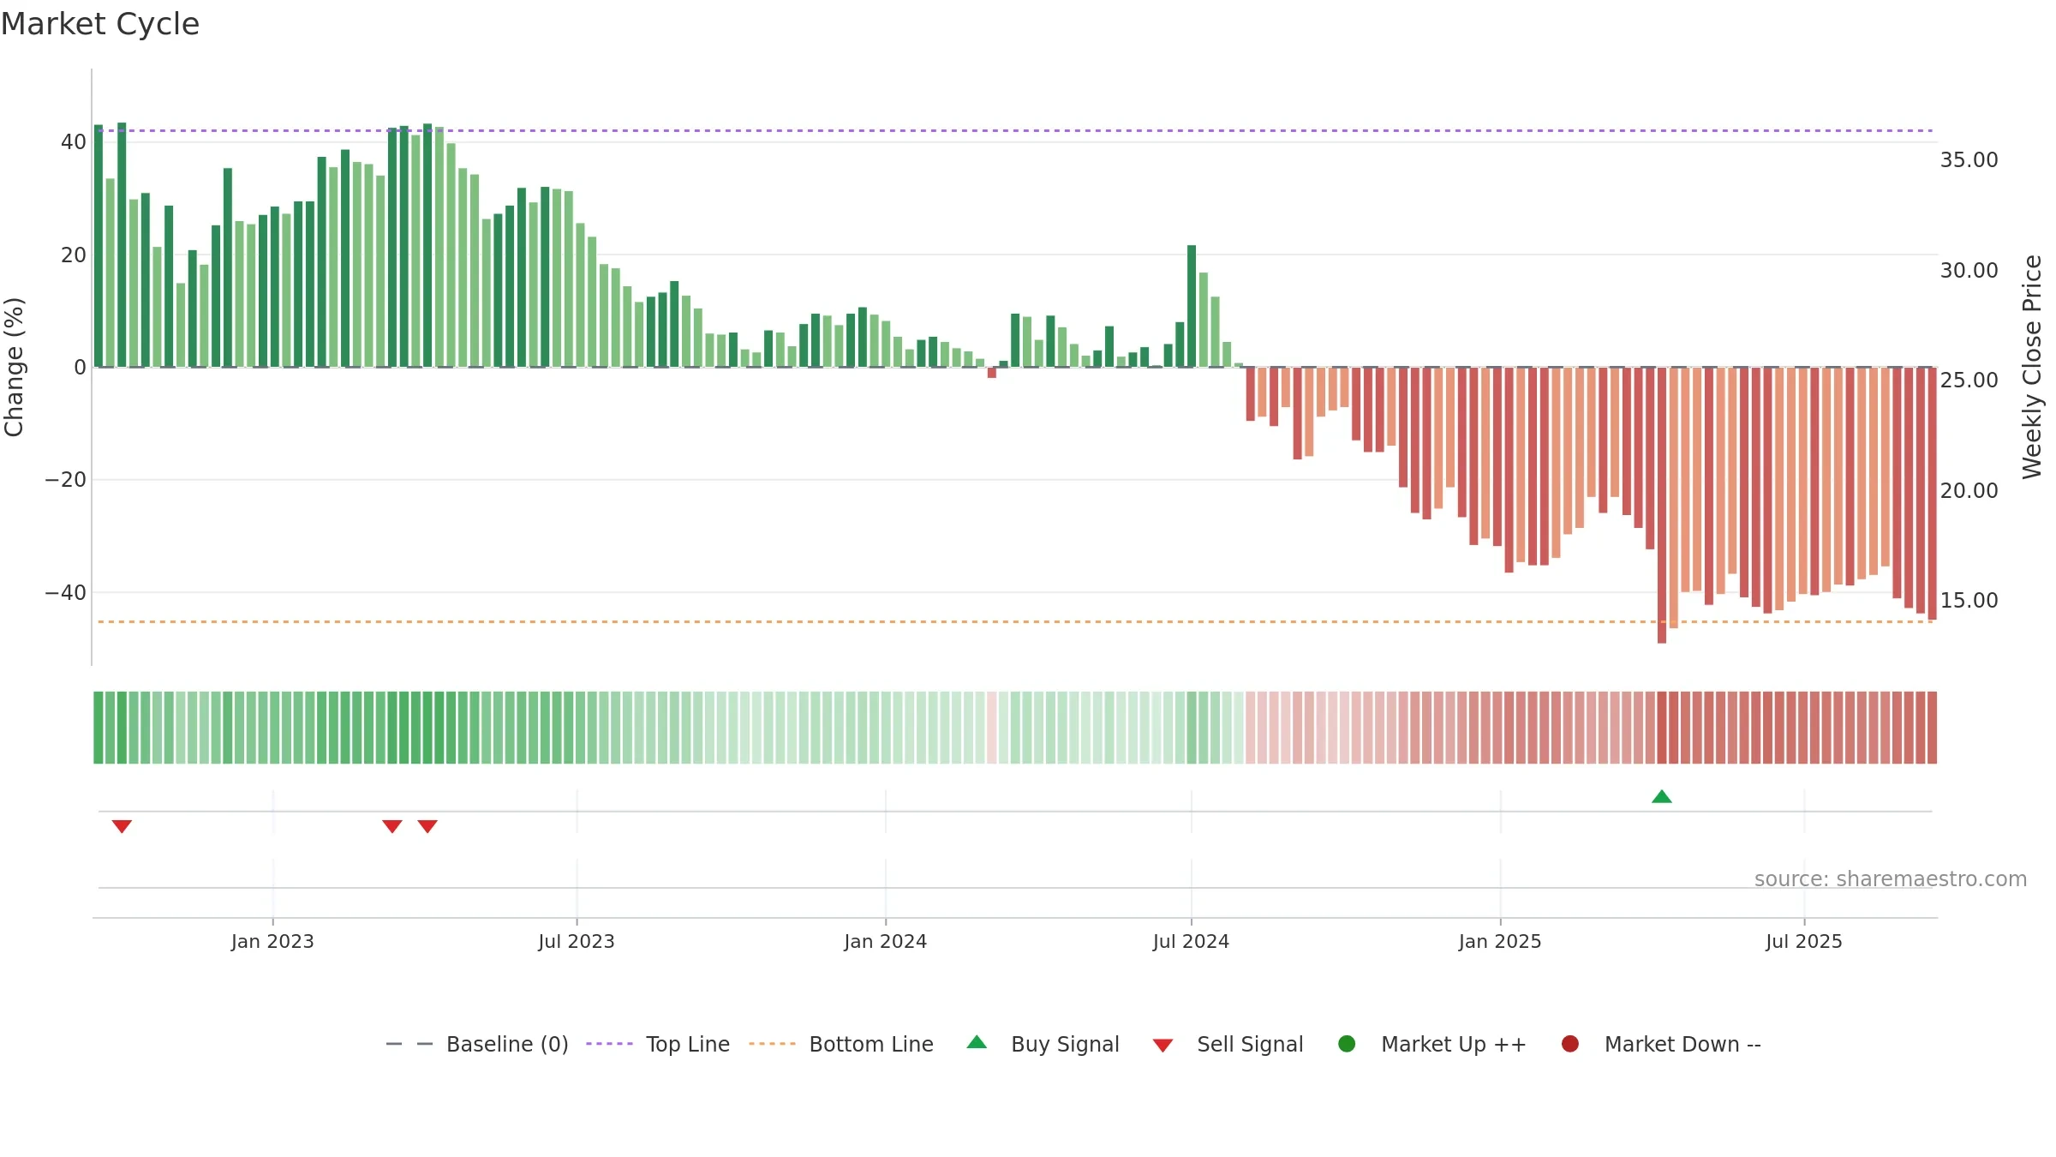Click the Change (%) y-axis title

pos(14,367)
